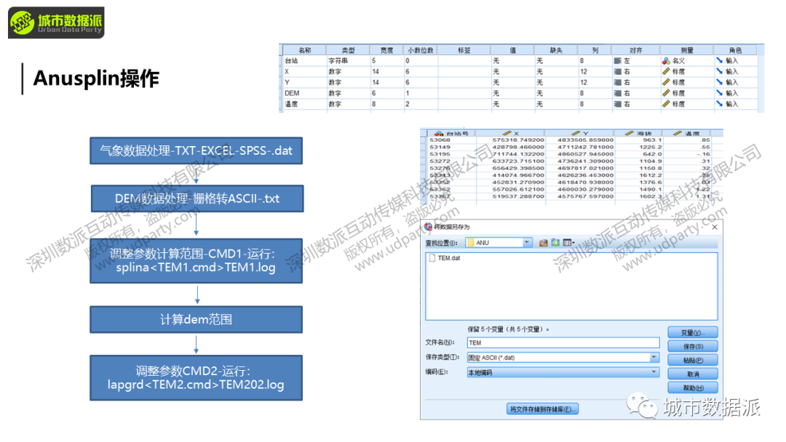
Task: Close the 将数据另存为 dialog
Action: pyautogui.click(x=715, y=228)
